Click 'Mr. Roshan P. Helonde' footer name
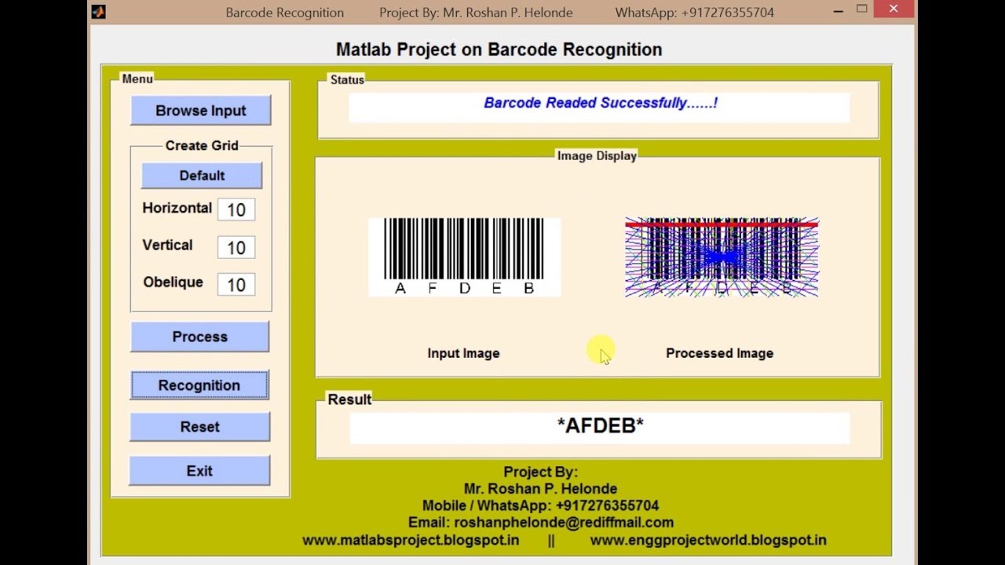 (x=540, y=488)
